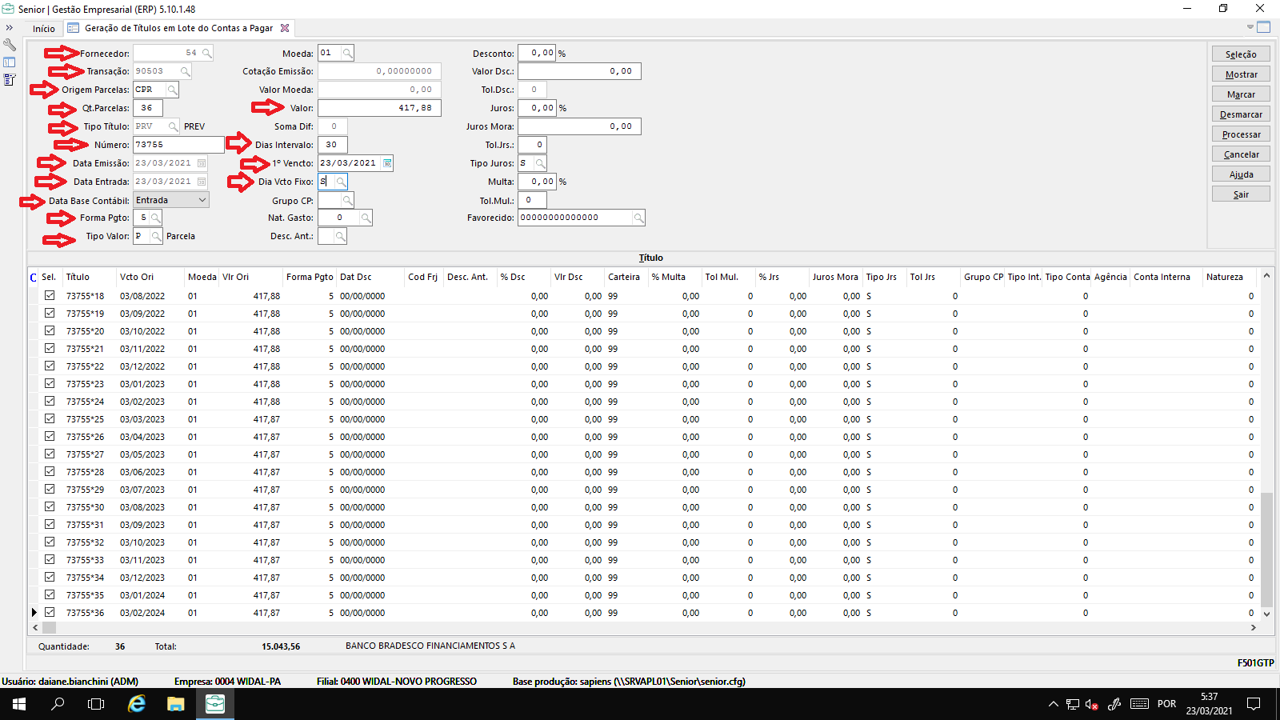Click the Processar button
1280x720 pixels.
click(1241, 134)
